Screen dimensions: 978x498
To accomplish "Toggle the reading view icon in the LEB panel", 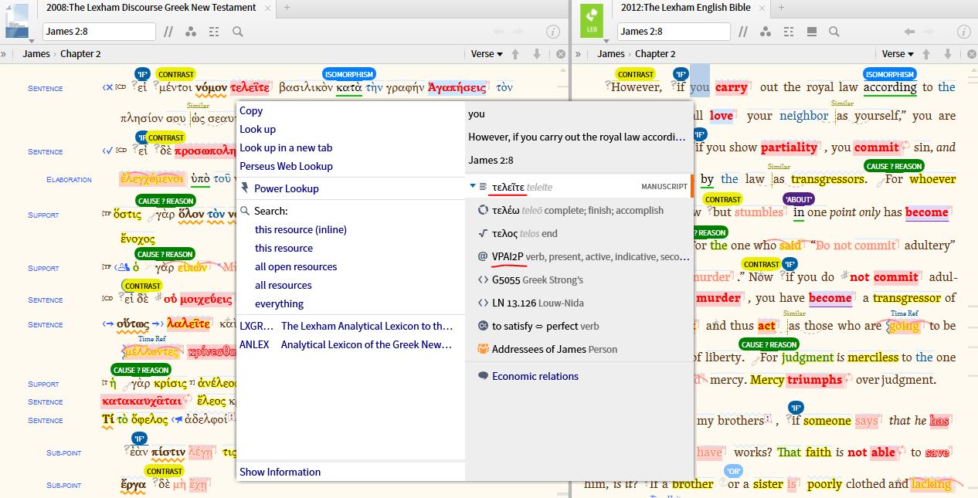I will point(812,32).
